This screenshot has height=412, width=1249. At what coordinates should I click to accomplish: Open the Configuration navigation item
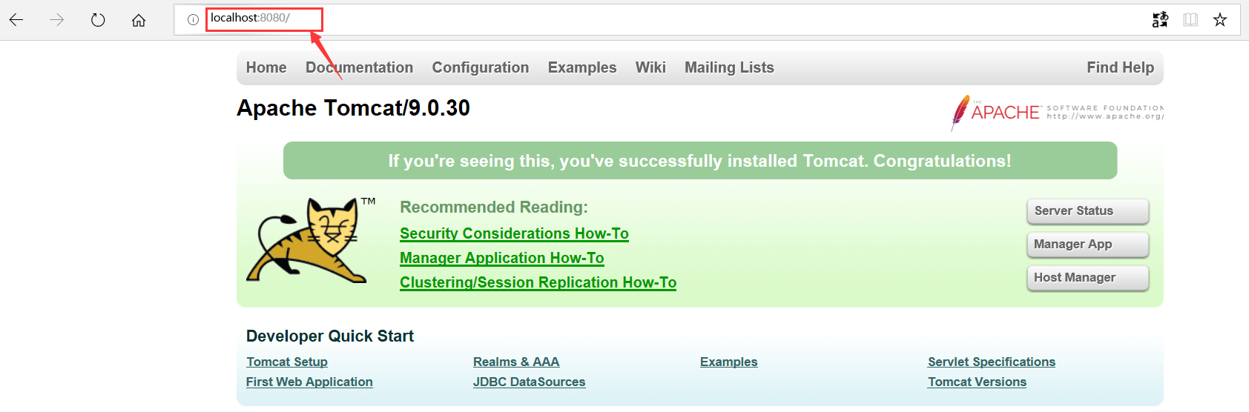[481, 67]
